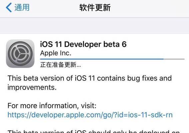Tap the 正在准备更新... status text
Screen dimensions: 189x133
(61, 65)
